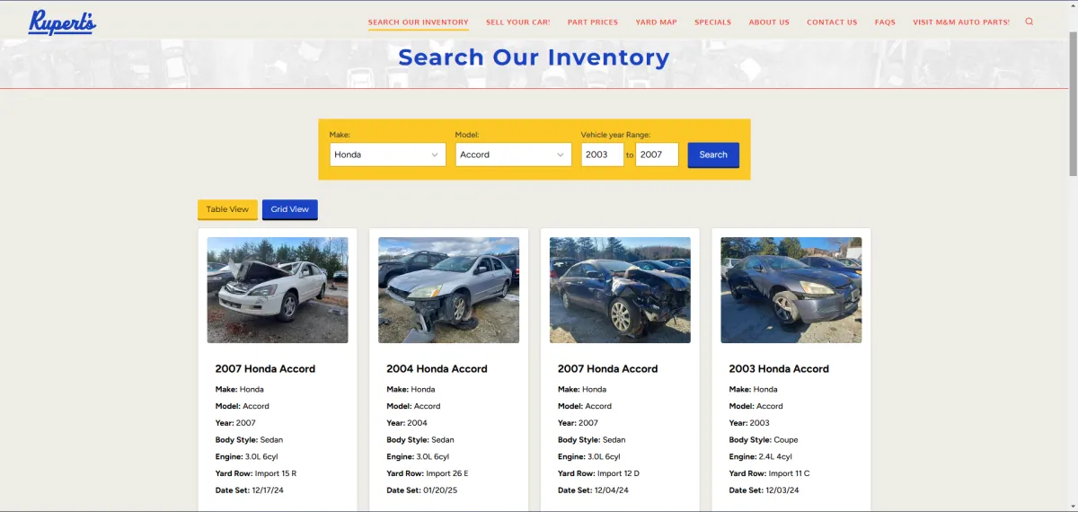Switch to Table View

pyautogui.click(x=227, y=209)
